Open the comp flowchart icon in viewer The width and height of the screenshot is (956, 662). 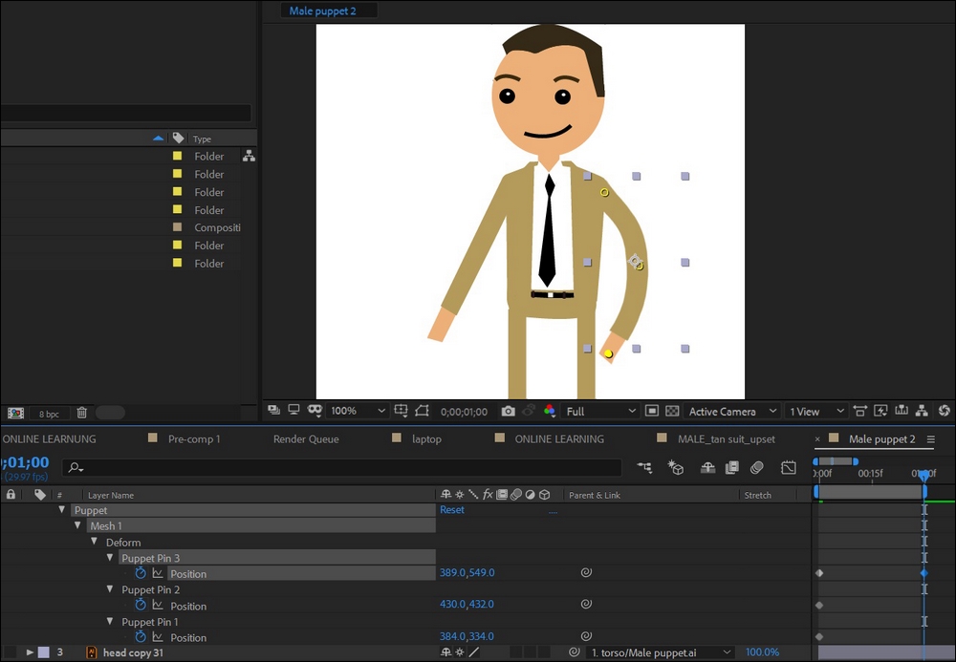point(922,411)
